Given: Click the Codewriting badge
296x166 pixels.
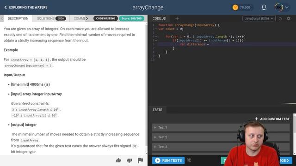Looking at the screenshot, I should point(105,18).
